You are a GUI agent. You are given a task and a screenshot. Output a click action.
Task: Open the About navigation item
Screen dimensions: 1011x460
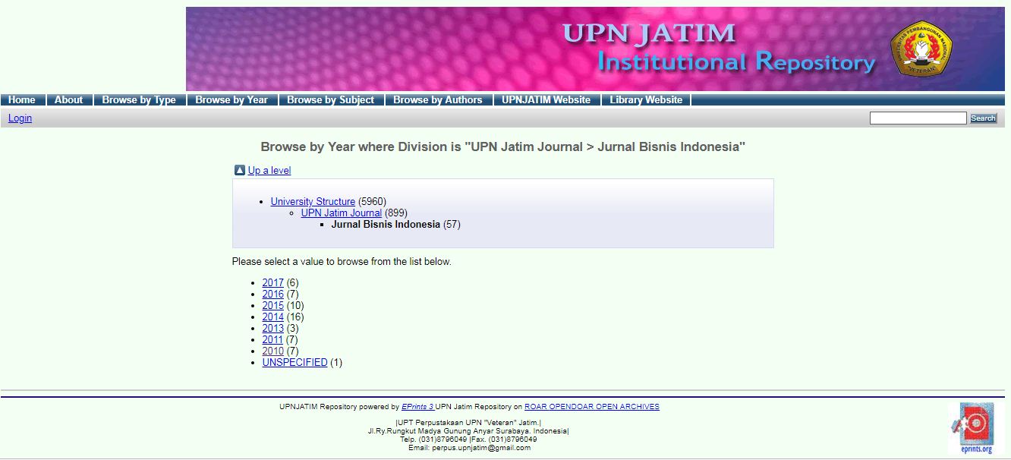[x=68, y=100]
